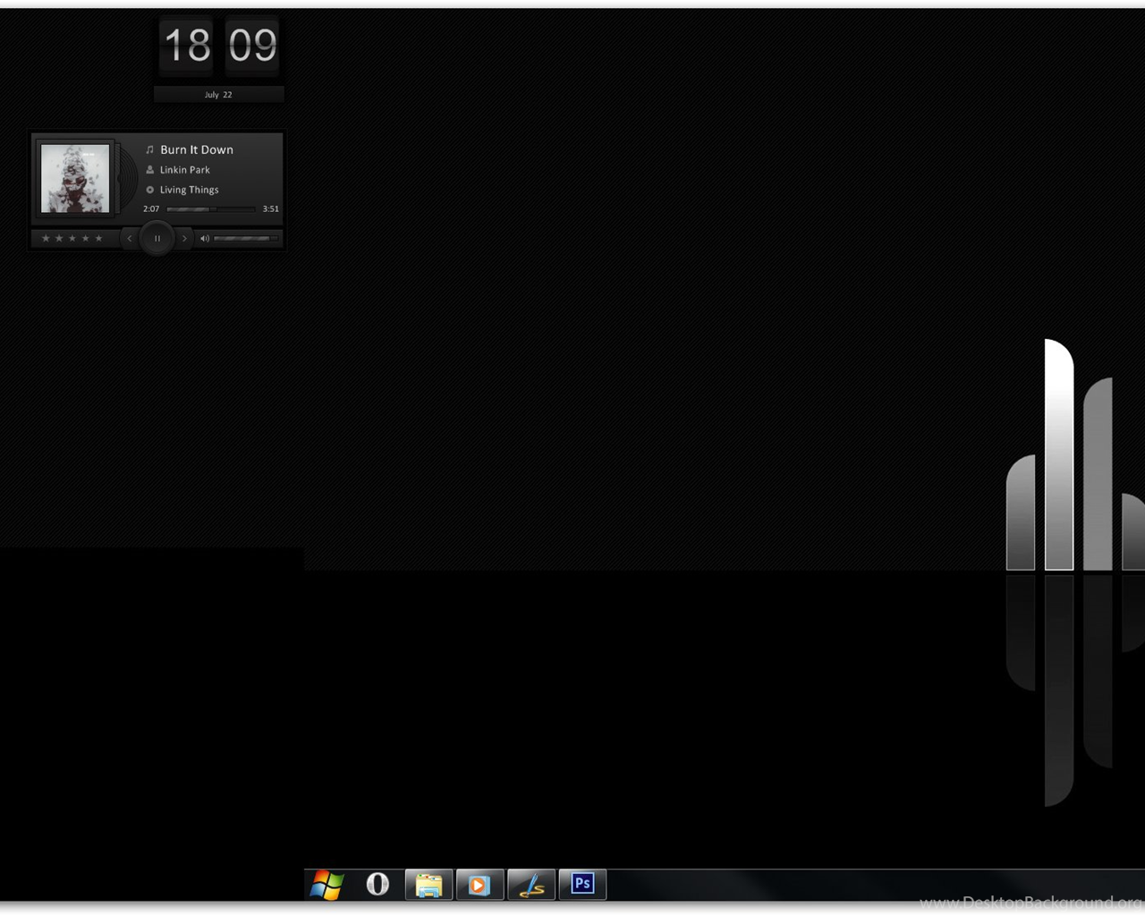Adjust the music player volume slider

coord(243,238)
